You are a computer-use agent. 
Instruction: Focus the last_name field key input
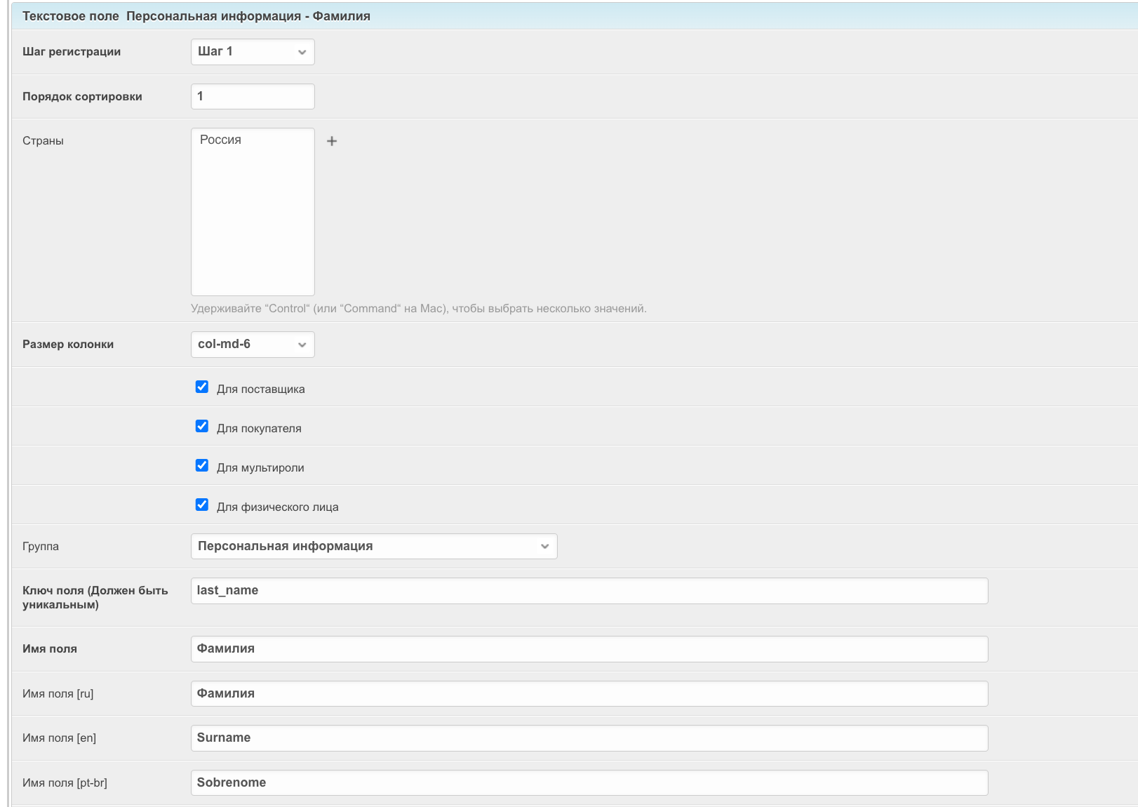click(589, 591)
